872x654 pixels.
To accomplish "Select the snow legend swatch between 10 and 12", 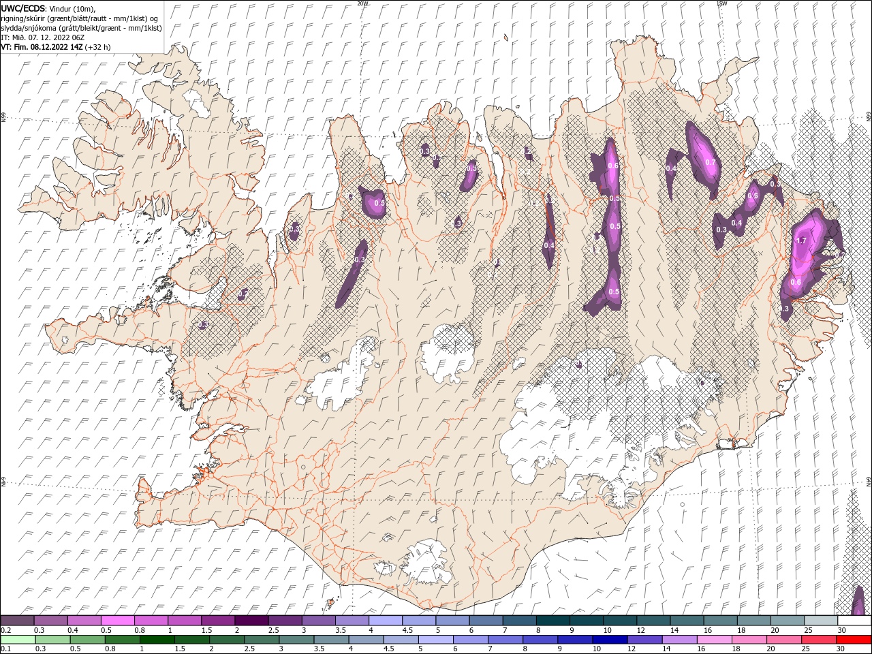I will [x=619, y=621].
